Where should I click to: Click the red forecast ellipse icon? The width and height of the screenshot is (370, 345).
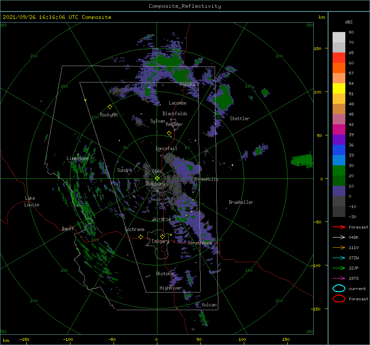(339, 299)
